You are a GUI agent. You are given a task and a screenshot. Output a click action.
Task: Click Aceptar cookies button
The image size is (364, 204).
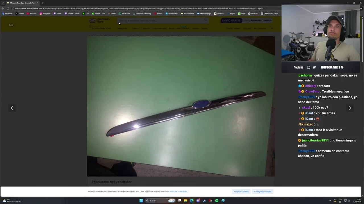241,192
